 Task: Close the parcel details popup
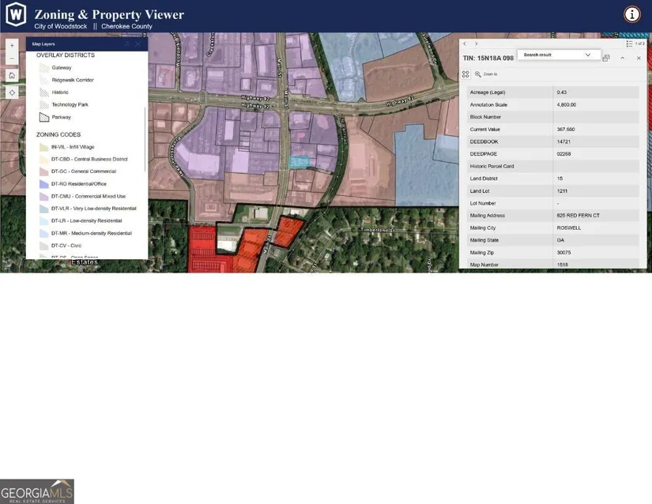[639, 58]
